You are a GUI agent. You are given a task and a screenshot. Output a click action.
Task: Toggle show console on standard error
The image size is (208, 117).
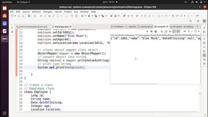coord(178,32)
